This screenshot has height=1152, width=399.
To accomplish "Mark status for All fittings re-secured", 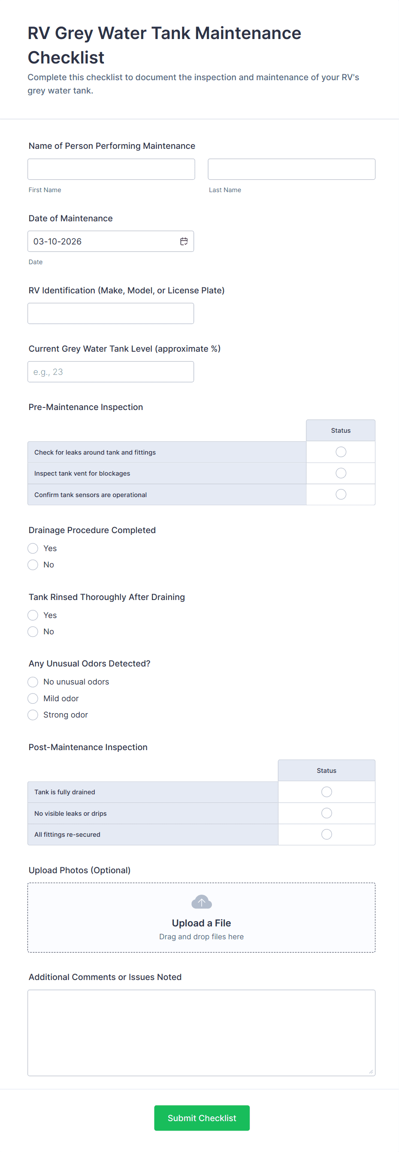I will [326, 835].
